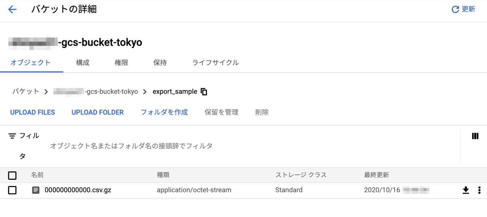Switch to the 構成 tab
The image size is (487, 217).
[x=82, y=63]
